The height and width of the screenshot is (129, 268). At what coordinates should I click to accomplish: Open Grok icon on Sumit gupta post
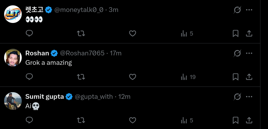tap(237, 97)
